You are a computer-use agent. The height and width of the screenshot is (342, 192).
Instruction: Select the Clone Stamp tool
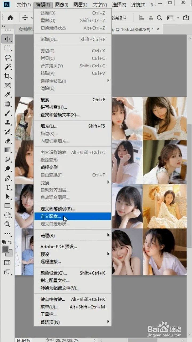click(x=7, y=122)
